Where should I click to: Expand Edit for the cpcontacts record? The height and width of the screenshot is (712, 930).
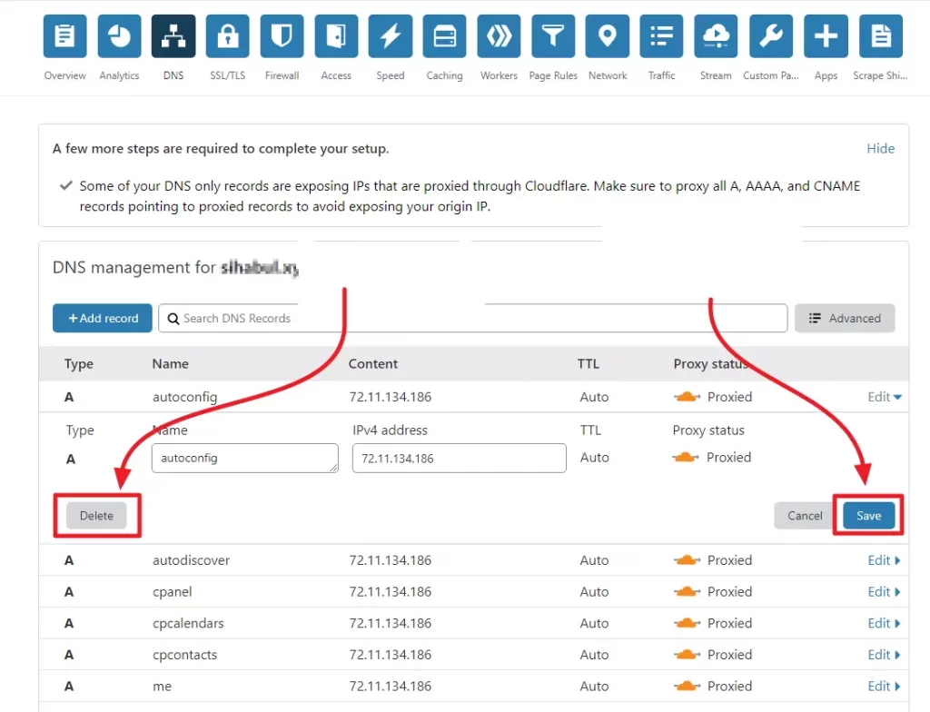884,655
